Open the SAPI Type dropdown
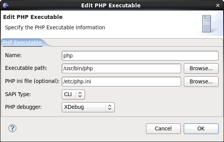 [73, 95]
